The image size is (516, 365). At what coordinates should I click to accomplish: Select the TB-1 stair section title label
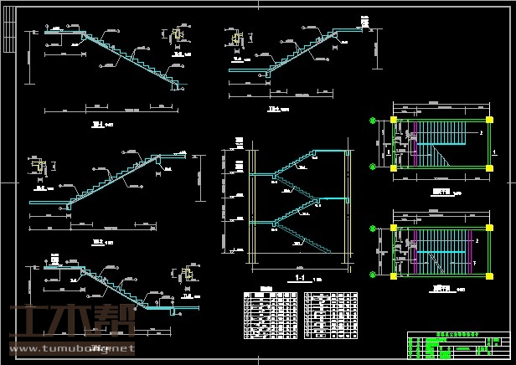point(97,125)
